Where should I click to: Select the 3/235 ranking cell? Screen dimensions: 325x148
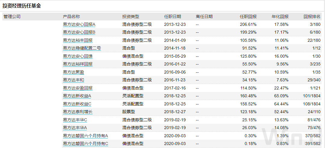(x=315, y=64)
